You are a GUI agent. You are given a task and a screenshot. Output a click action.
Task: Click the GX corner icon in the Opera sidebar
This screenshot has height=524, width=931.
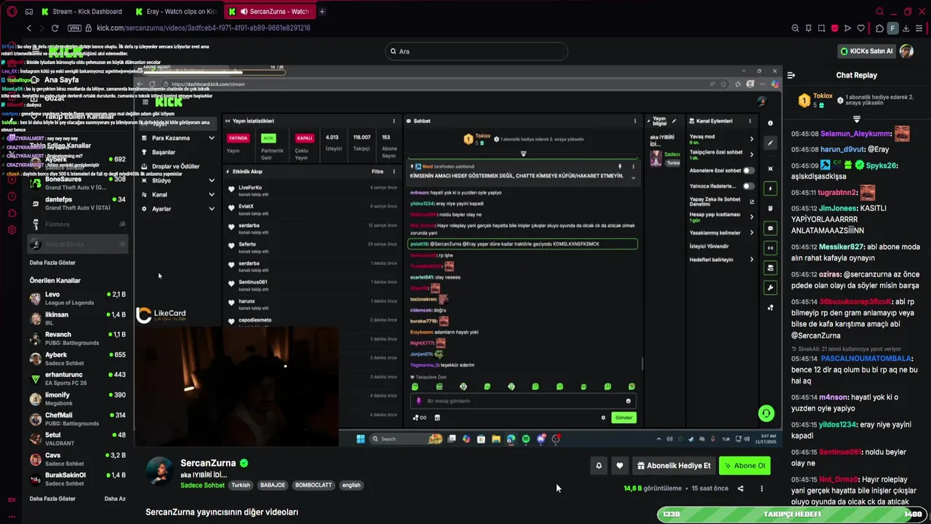tap(12, 500)
